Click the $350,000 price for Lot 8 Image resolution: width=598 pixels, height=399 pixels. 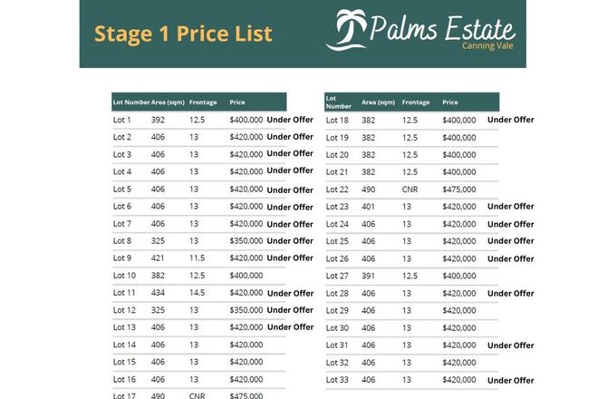point(246,240)
